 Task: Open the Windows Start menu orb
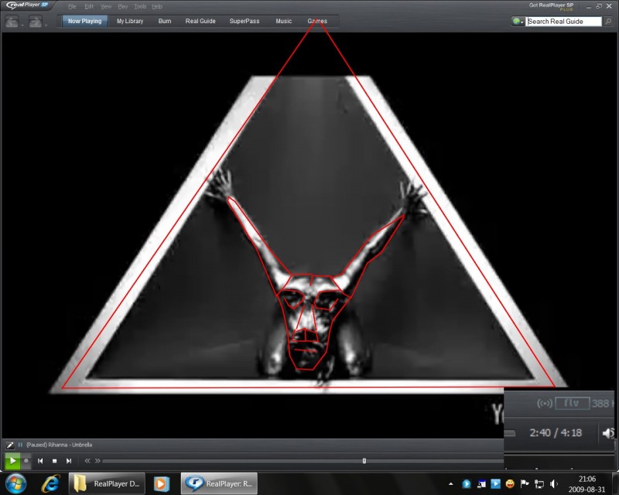tap(15, 483)
